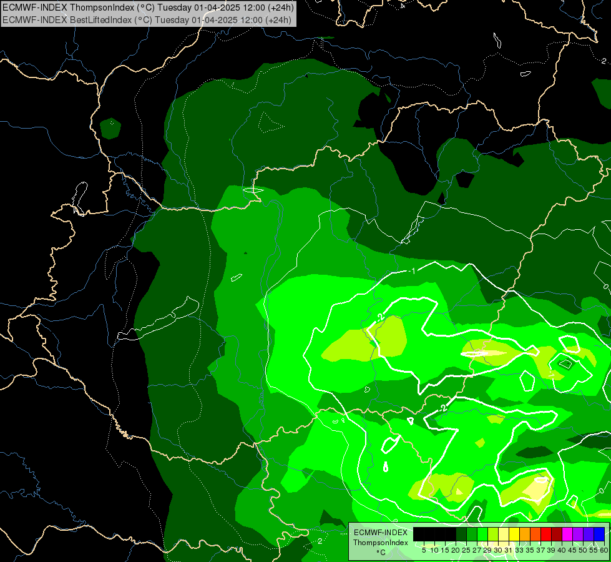Click the pale yellow 30-31 legend swatch
The width and height of the screenshot is (611, 562).
[x=504, y=534]
